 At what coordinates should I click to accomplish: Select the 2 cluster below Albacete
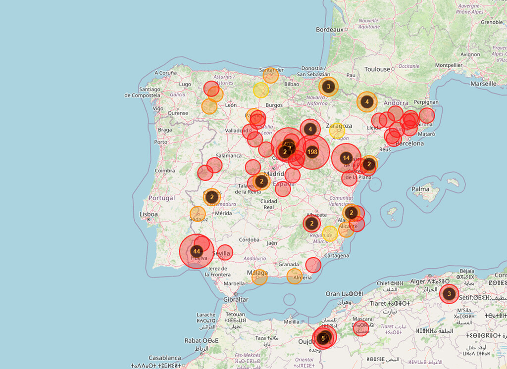tap(312, 223)
